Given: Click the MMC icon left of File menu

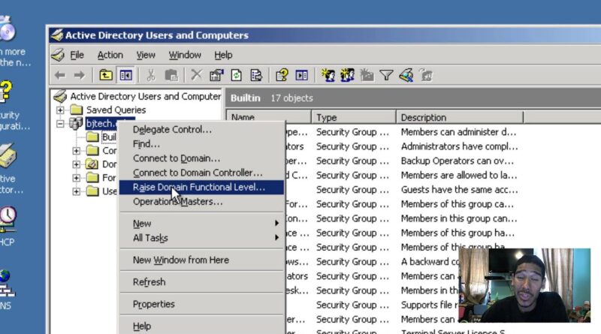Looking at the screenshot, I should pyautogui.click(x=58, y=55).
